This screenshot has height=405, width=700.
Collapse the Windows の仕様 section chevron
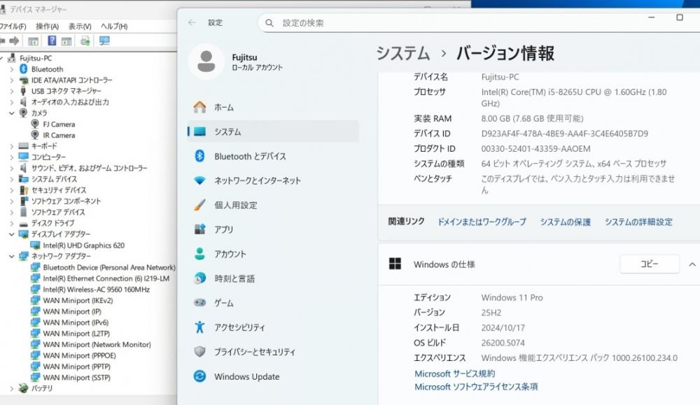click(692, 264)
